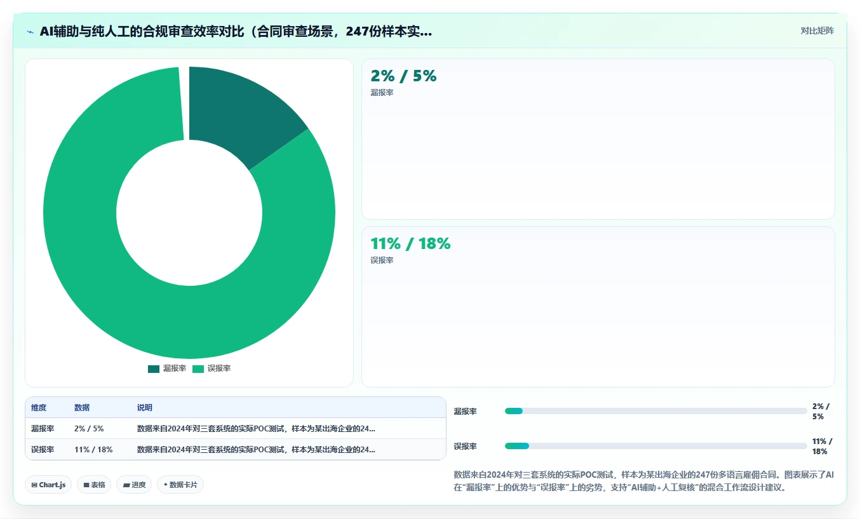This screenshot has height=519, width=860.
Task: Click the 说明 table column header
Action: coord(145,408)
